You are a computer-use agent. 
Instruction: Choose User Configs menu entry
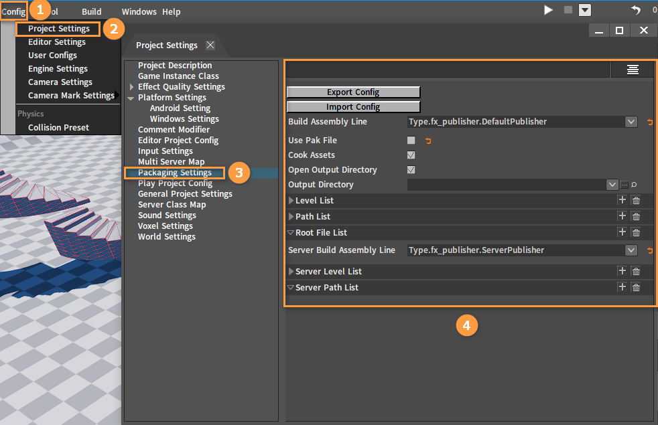52,56
